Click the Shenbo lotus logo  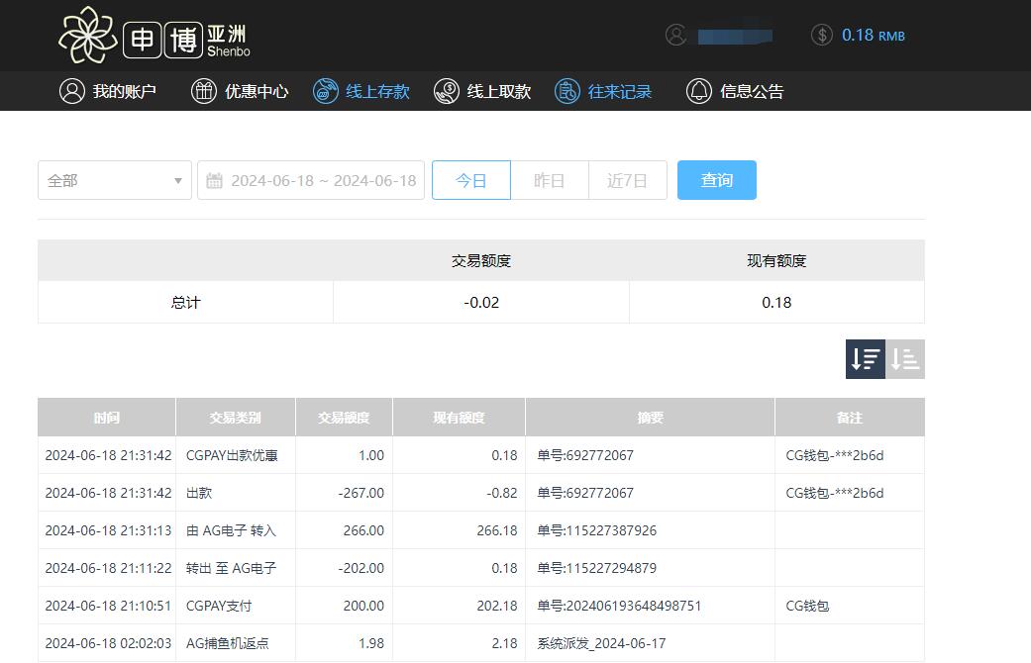click(89, 36)
